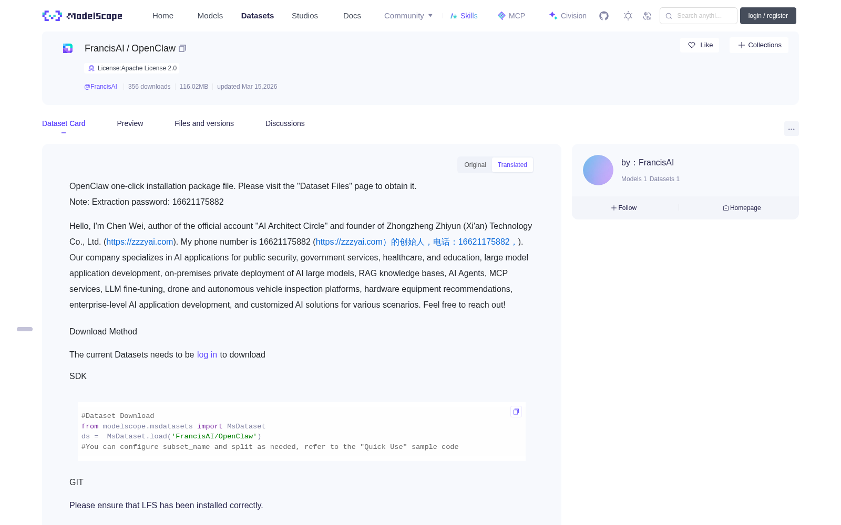Focus the search input field
The image size is (841, 525).
[x=699, y=16]
